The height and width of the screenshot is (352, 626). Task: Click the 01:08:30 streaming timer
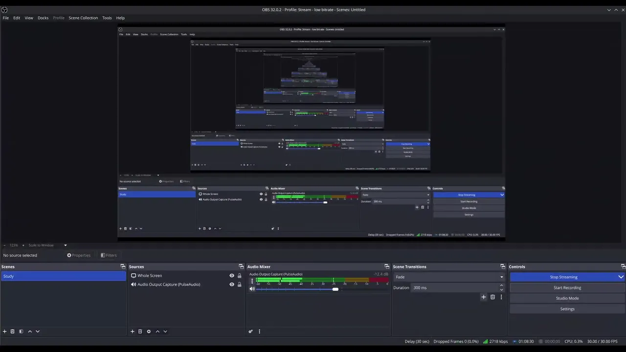(523, 341)
